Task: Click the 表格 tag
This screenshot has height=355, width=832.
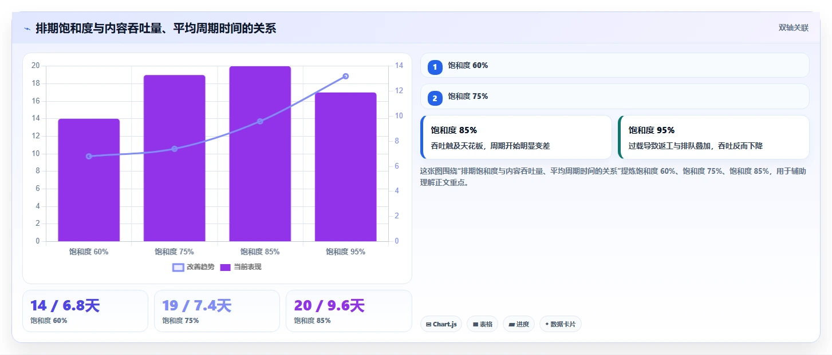Action: pyautogui.click(x=482, y=324)
